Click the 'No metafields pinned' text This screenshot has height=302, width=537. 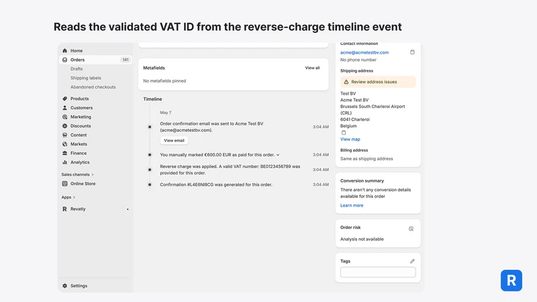point(164,81)
